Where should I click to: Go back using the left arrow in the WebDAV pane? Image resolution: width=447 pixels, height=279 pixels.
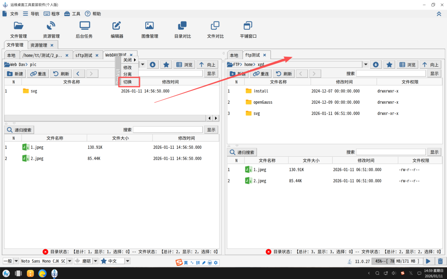(x=78, y=74)
